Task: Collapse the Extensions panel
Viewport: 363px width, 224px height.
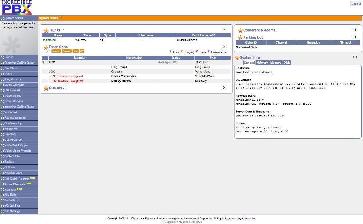Action: (x=225, y=47)
